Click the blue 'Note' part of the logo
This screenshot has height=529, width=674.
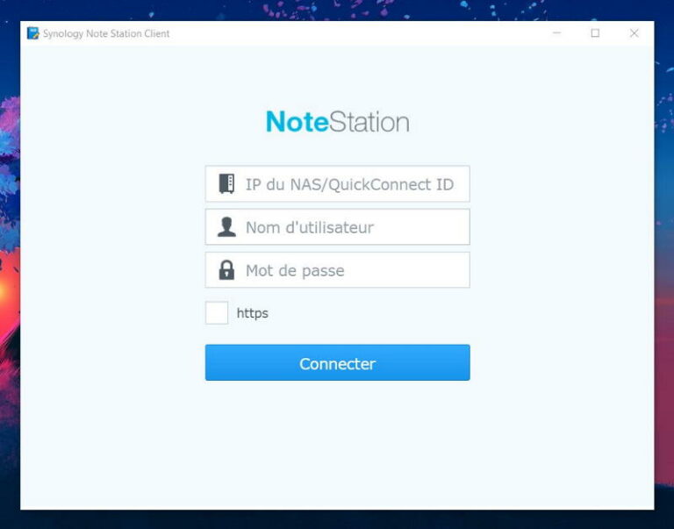297,122
